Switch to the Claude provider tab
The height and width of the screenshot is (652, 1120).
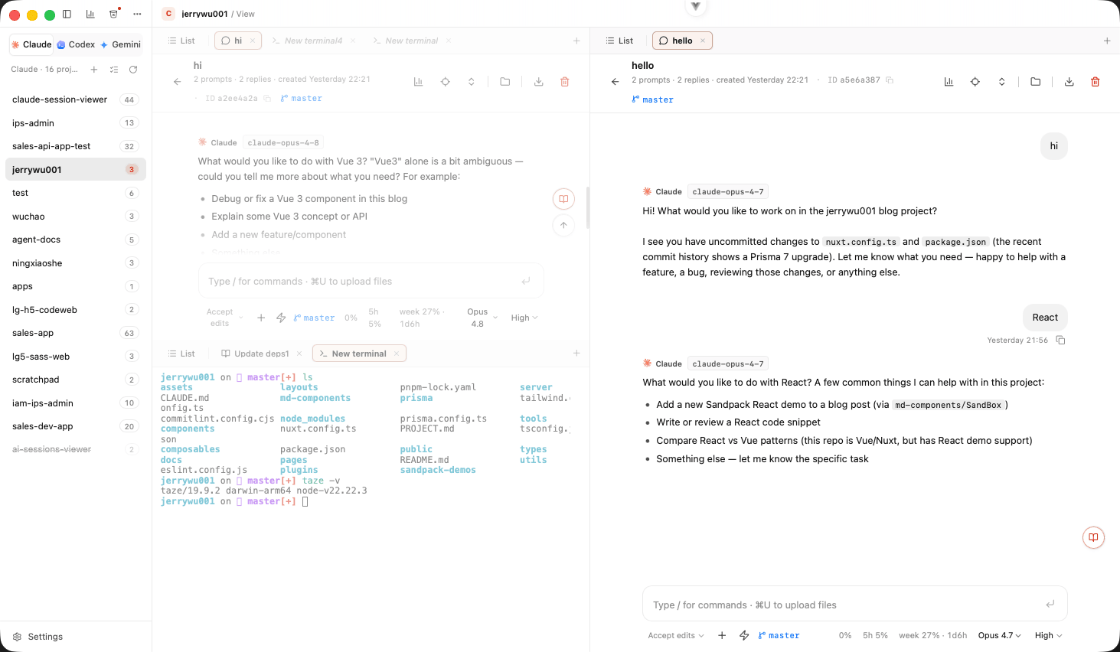point(31,44)
